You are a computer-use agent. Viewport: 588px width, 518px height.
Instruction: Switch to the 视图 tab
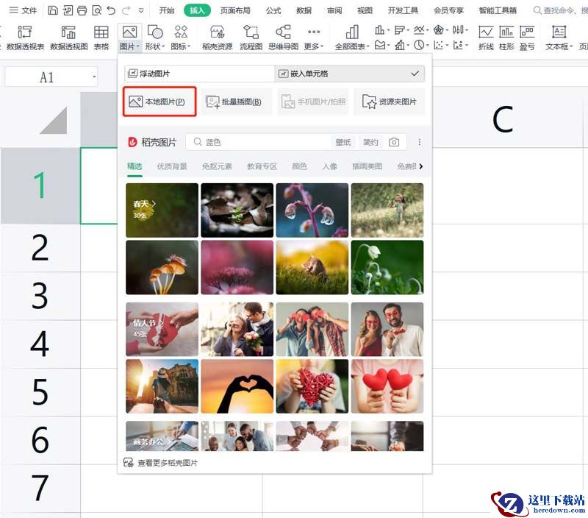pyautogui.click(x=365, y=10)
